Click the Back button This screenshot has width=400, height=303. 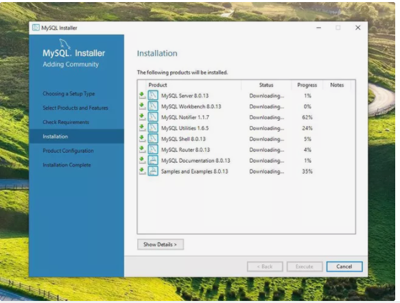pyautogui.click(x=265, y=267)
